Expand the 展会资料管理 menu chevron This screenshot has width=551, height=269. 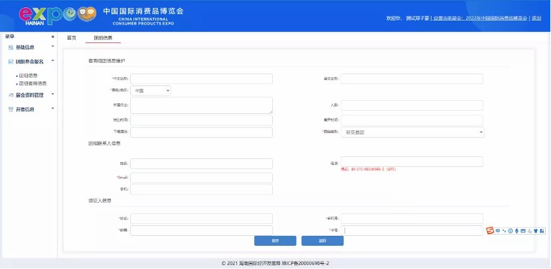click(x=52, y=93)
